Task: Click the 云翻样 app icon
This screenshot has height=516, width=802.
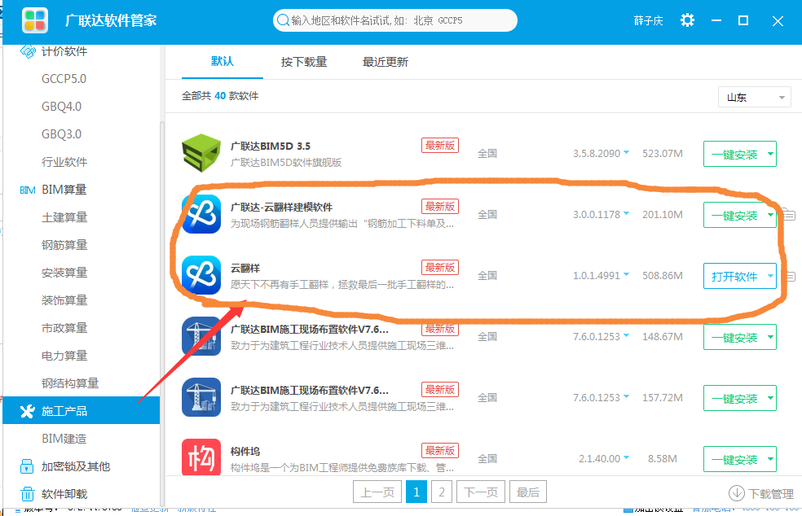Action: (x=201, y=275)
